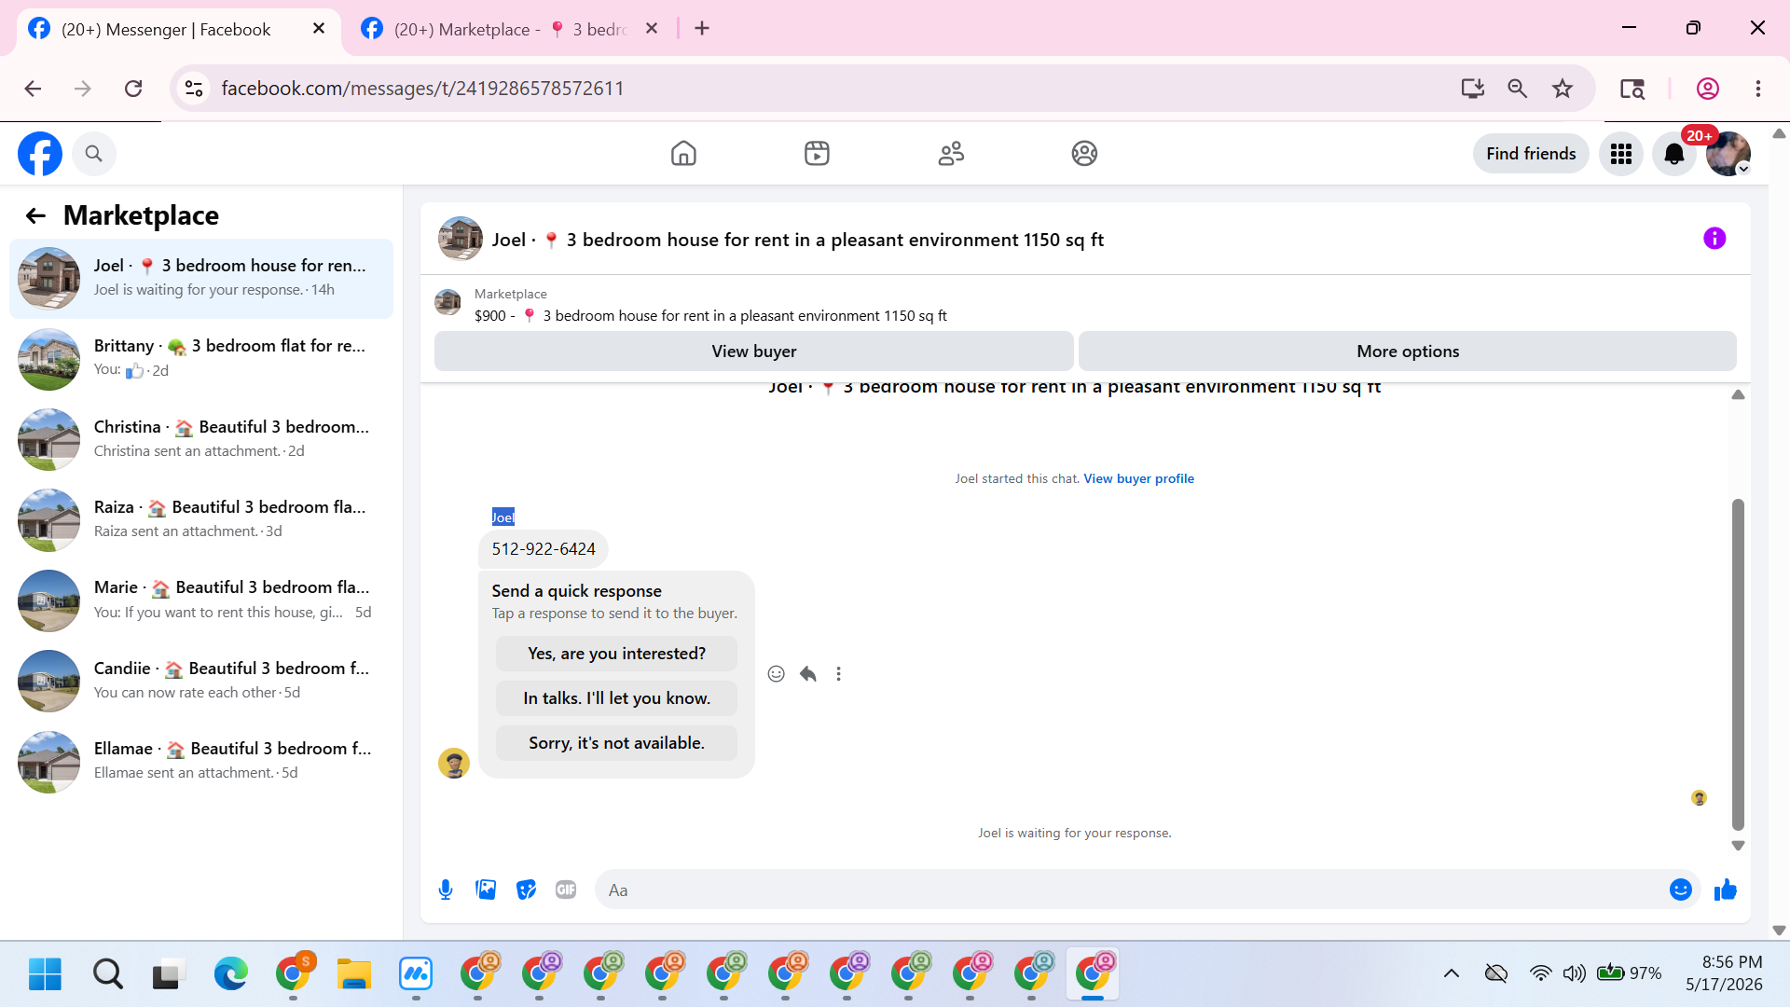This screenshot has height=1007, width=1790.
Task: Reply to the quick response message
Action: click(x=808, y=674)
